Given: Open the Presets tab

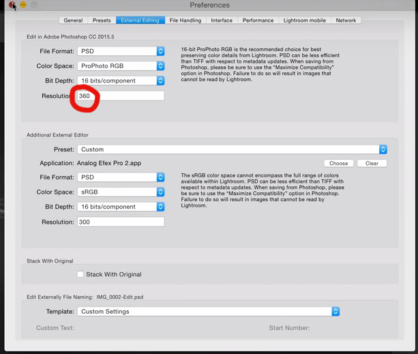Looking at the screenshot, I should [x=101, y=20].
